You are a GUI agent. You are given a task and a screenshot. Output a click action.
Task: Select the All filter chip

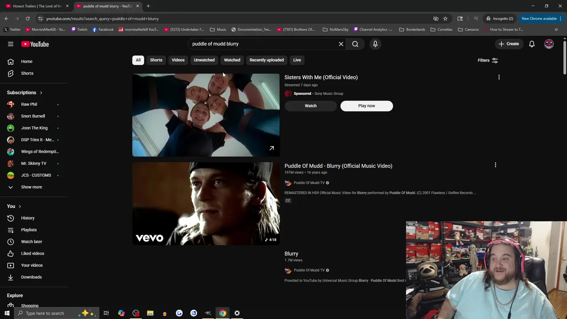click(x=138, y=60)
